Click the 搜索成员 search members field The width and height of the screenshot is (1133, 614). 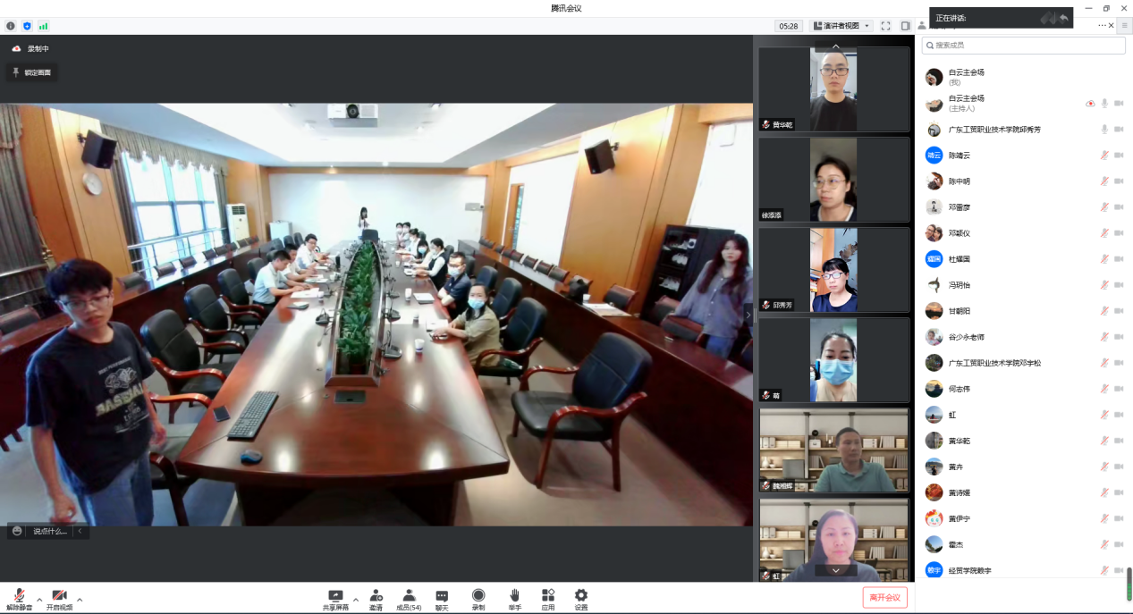click(1023, 46)
